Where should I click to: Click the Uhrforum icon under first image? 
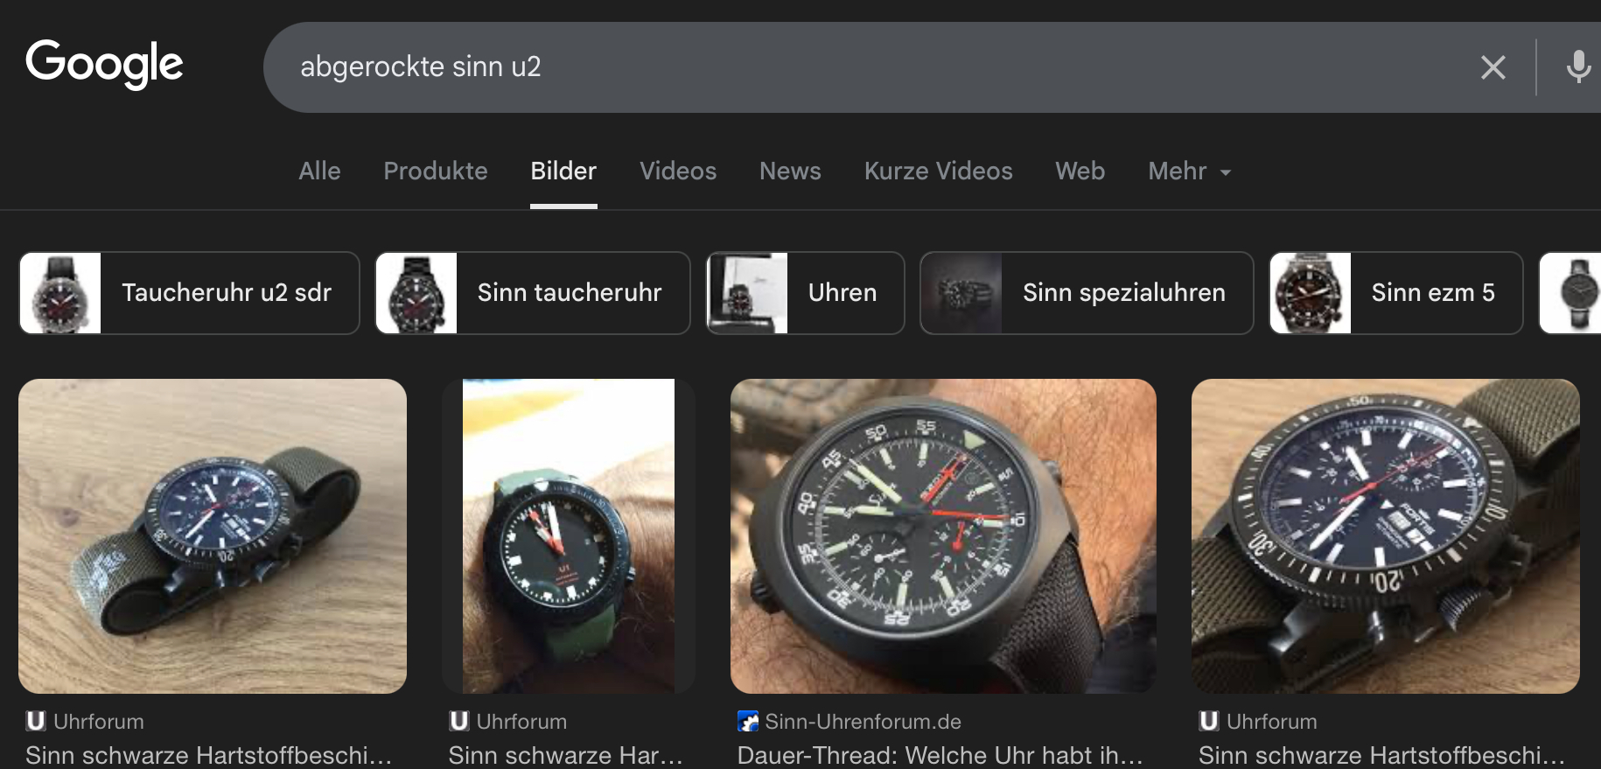[x=36, y=721]
